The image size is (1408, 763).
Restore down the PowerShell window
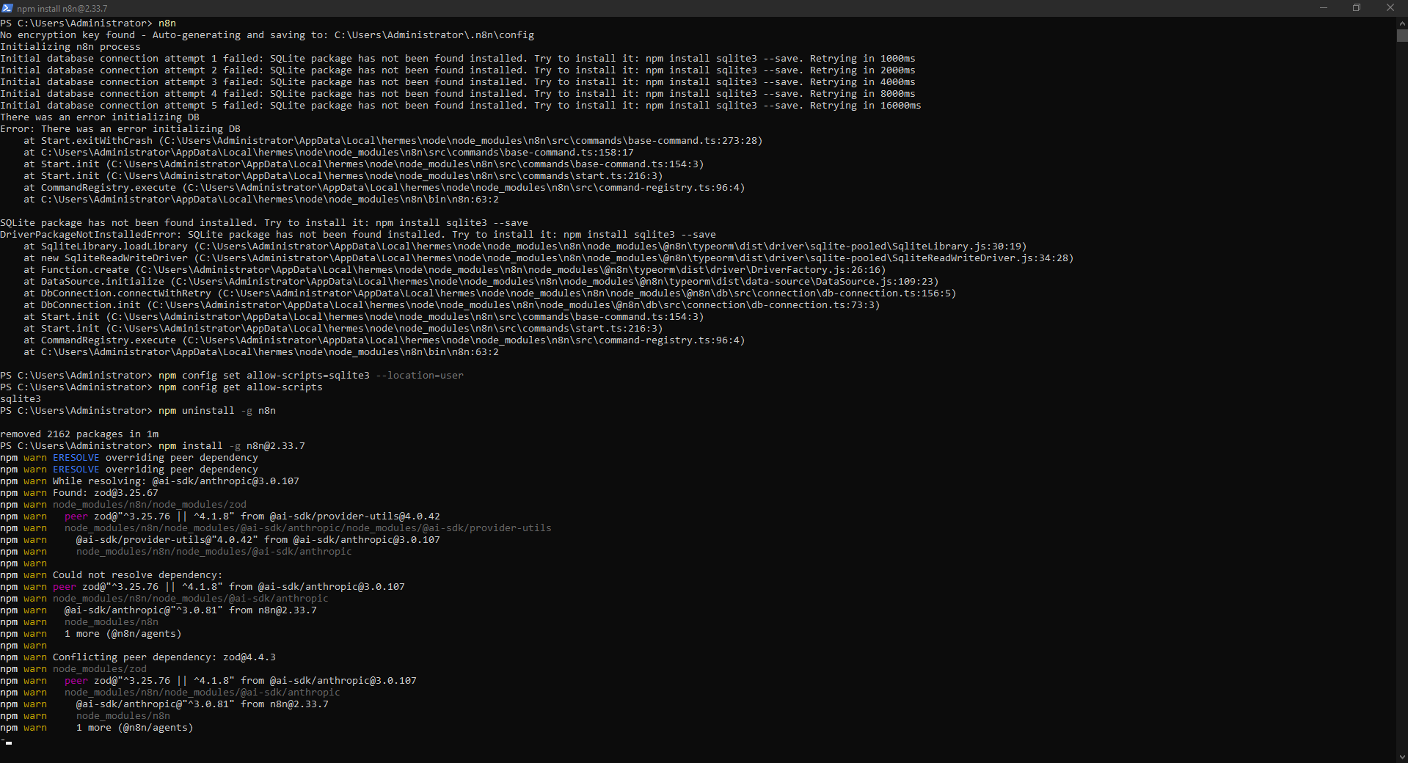[x=1357, y=8]
